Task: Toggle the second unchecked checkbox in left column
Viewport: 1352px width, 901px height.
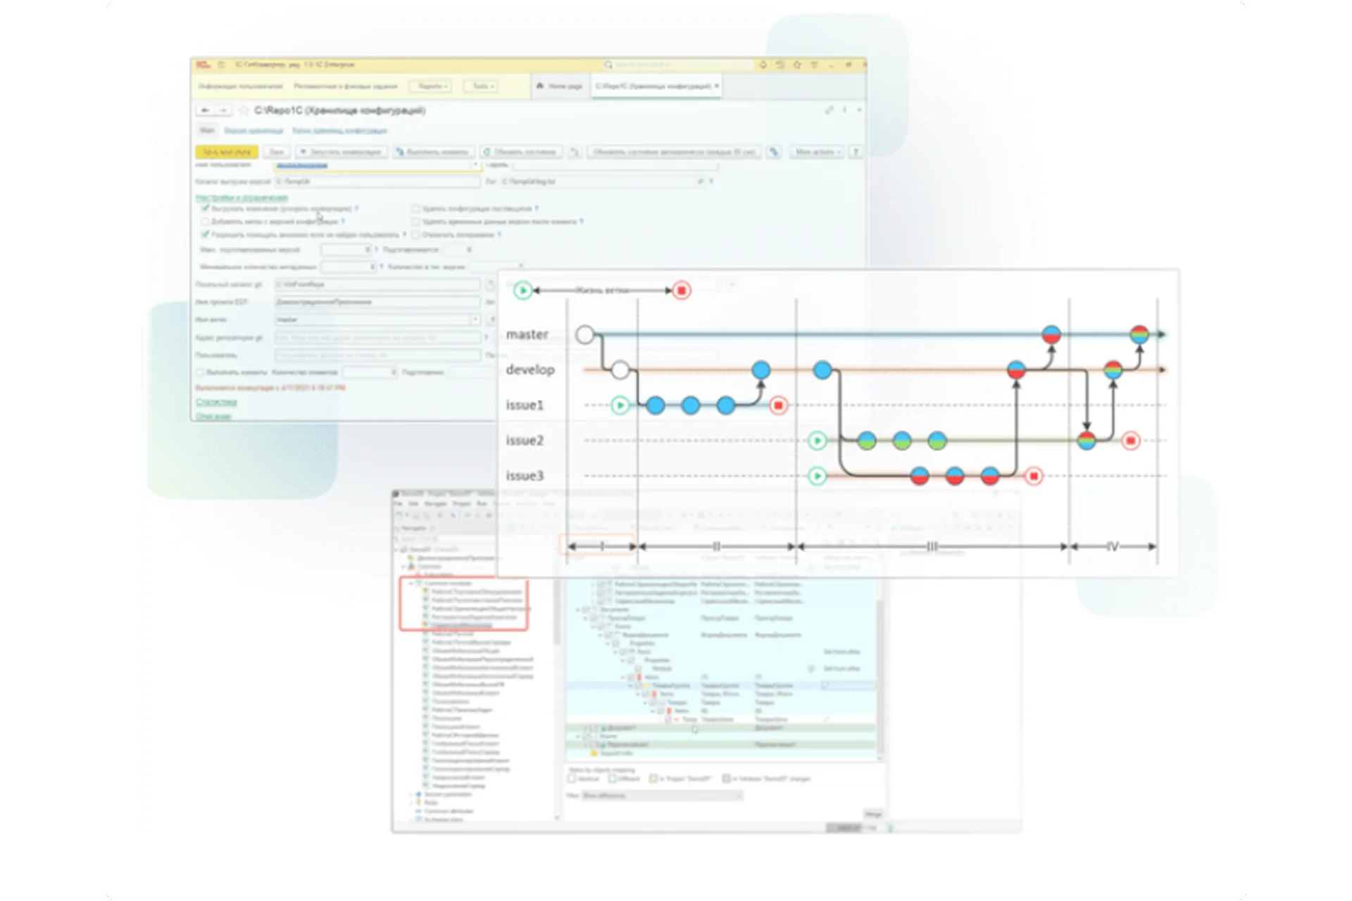Action: point(205,222)
